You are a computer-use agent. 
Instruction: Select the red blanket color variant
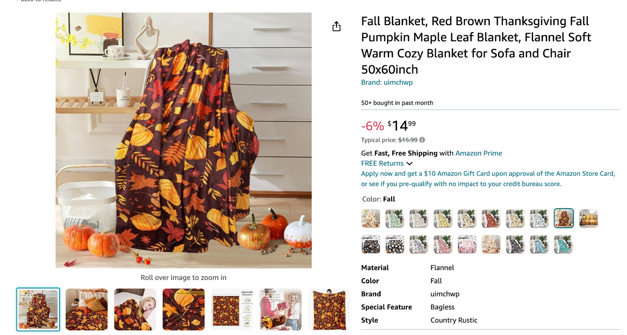[x=491, y=218]
